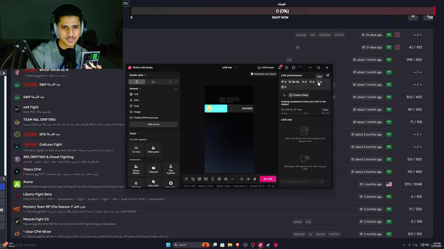Click the roleplay tag in server list
Viewport: 444px width, 249px height.
pyautogui.click(x=301, y=35)
